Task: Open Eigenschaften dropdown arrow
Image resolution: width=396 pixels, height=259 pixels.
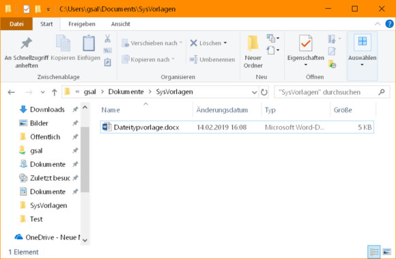Action: (x=306, y=65)
